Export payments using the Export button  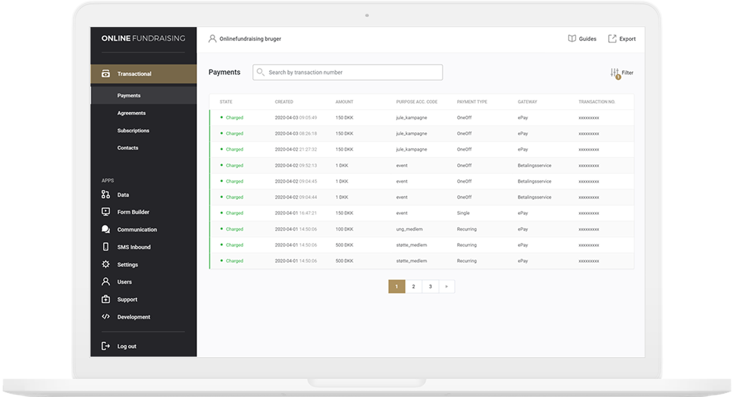click(622, 39)
